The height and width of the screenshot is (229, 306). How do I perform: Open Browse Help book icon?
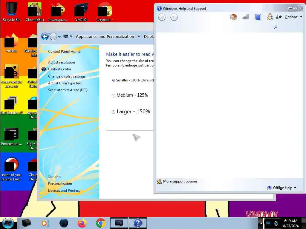[x=258, y=17]
